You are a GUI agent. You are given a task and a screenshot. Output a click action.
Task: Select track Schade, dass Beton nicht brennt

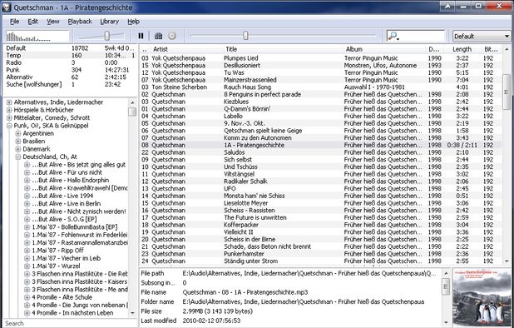(321, 246)
